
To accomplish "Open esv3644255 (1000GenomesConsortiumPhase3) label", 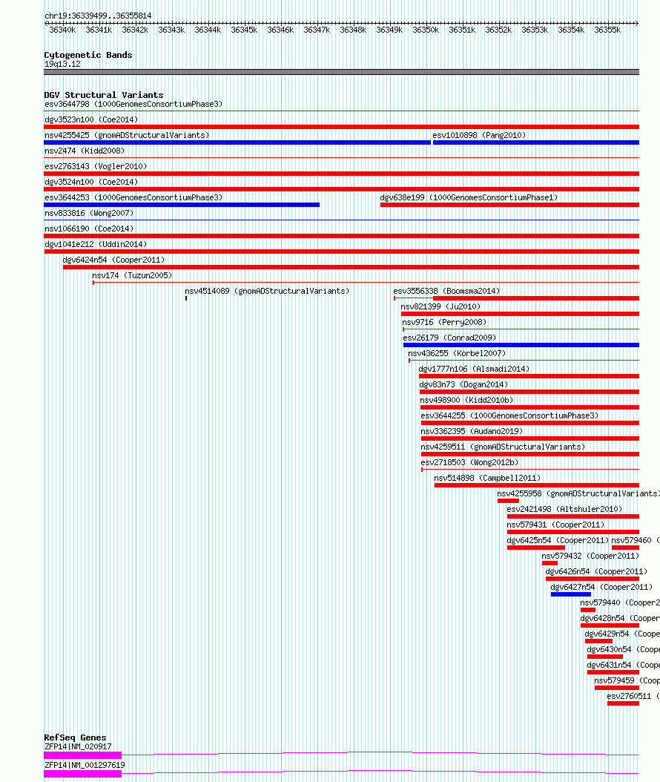I will 509,415.
